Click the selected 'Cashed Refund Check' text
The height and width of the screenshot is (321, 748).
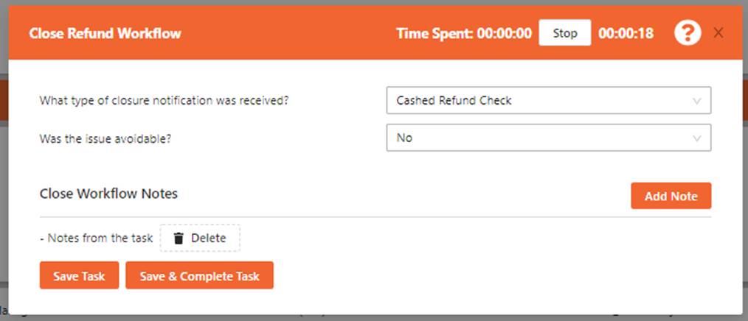[x=454, y=101]
